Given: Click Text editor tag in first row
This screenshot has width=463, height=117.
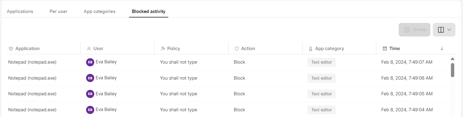Looking at the screenshot, I should [322, 62].
